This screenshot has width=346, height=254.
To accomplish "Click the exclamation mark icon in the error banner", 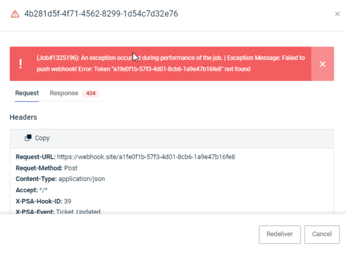I will click(x=21, y=64).
